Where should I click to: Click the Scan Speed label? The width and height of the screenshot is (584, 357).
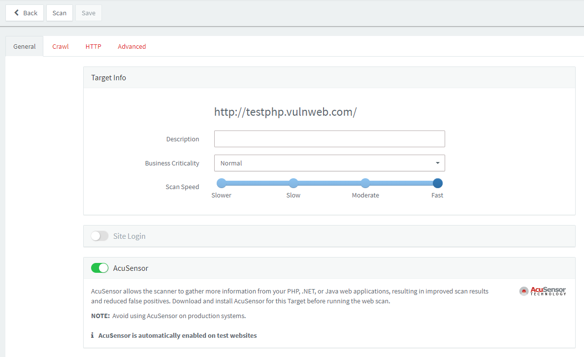pyautogui.click(x=182, y=187)
